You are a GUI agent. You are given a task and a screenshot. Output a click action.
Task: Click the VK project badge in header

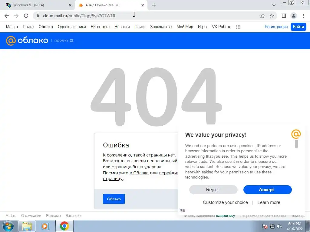coord(64,41)
